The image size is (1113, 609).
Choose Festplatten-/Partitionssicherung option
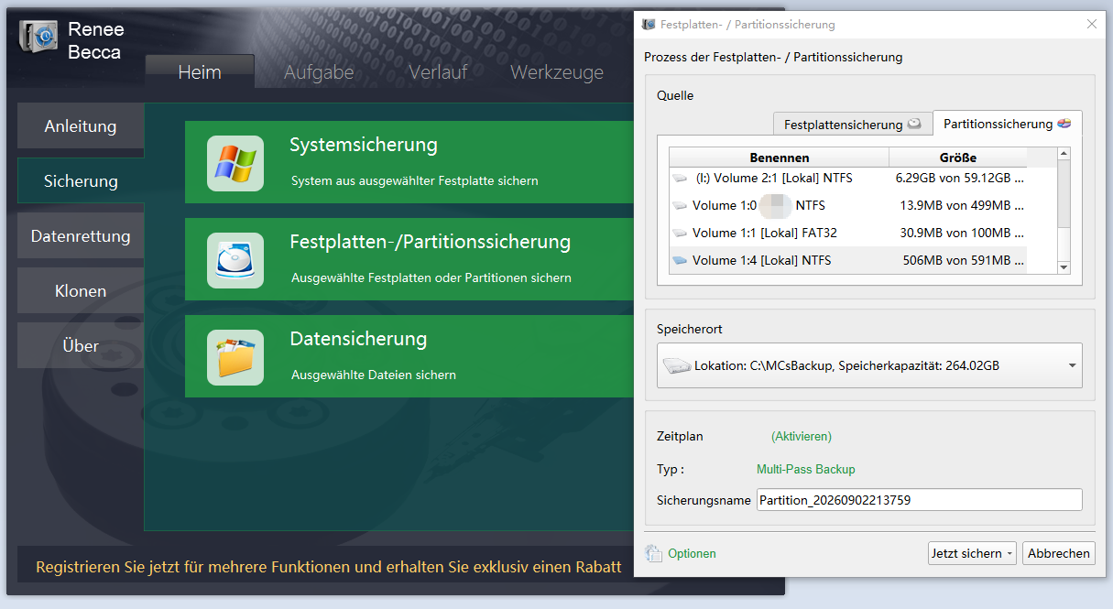pos(409,259)
